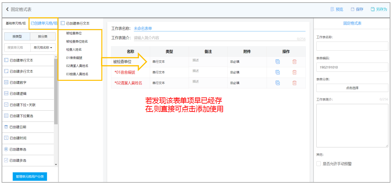Add 01宿舍编號 from created list
This screenshot has width=392, height=184.
pyautogui.click(x=74, y=58)
